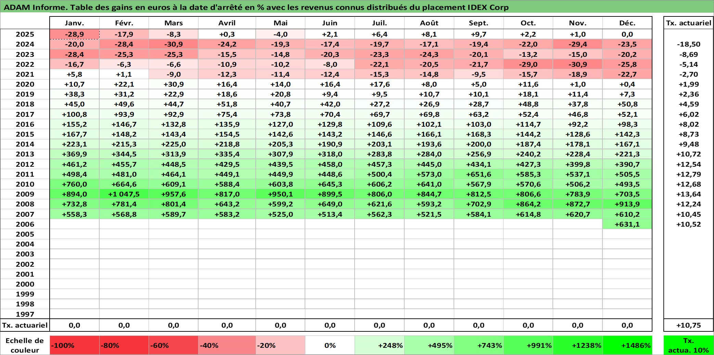Image resolution: width=714 pixels, height=355 pixels.
Task: Select cell +894,0 in January 2009
Action: (x=74, y=194)
